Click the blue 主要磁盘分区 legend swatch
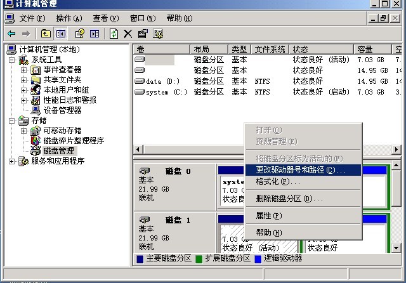This screenshot has width=406, height=283. click(140, 258)
